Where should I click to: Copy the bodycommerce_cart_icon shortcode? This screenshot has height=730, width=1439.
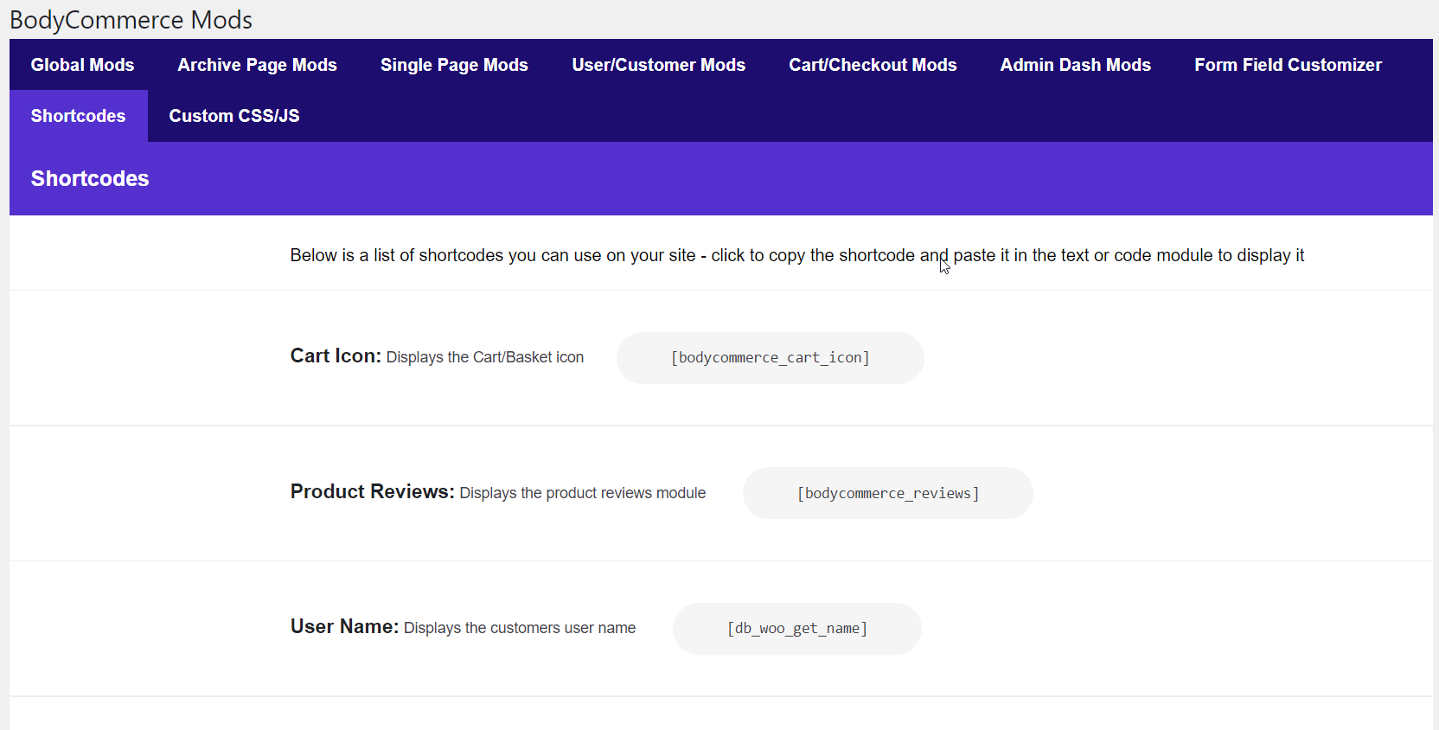(x=770, y=358)
